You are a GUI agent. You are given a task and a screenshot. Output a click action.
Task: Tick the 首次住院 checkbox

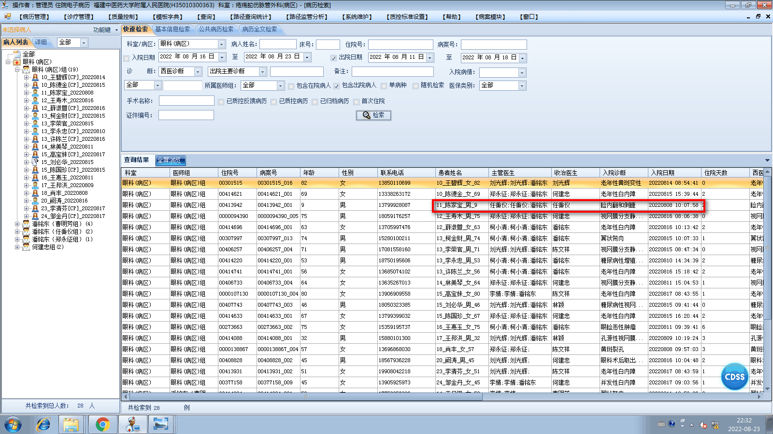point(356,102)
